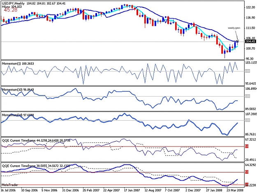Screen dimensions: 257x193
Task: Click the 12 Aug 2007 date label
Action: coord(153,190)
